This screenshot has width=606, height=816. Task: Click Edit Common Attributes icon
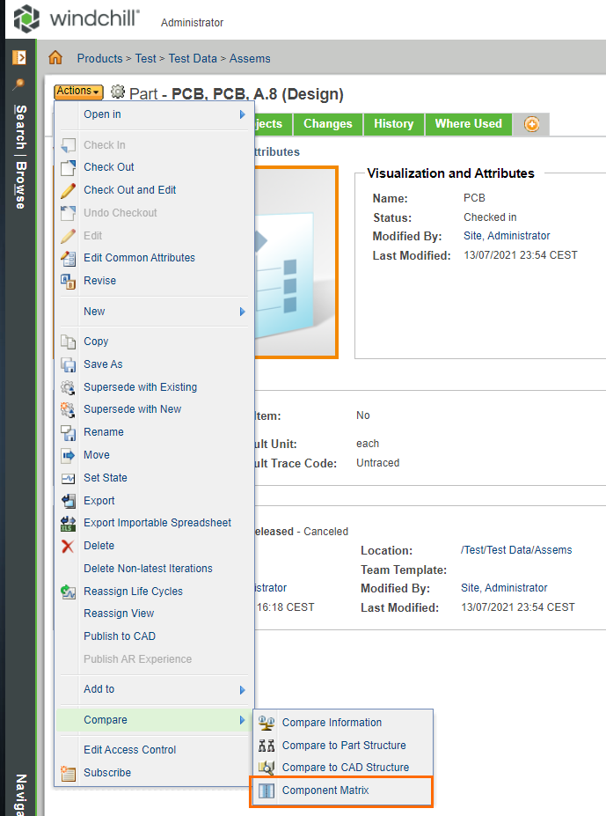coord(68,258)
